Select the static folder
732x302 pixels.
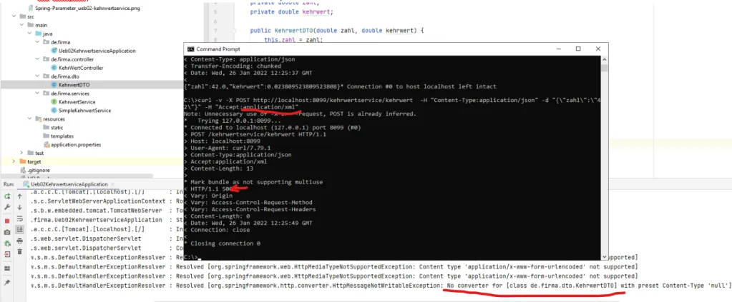click(57, 127)
